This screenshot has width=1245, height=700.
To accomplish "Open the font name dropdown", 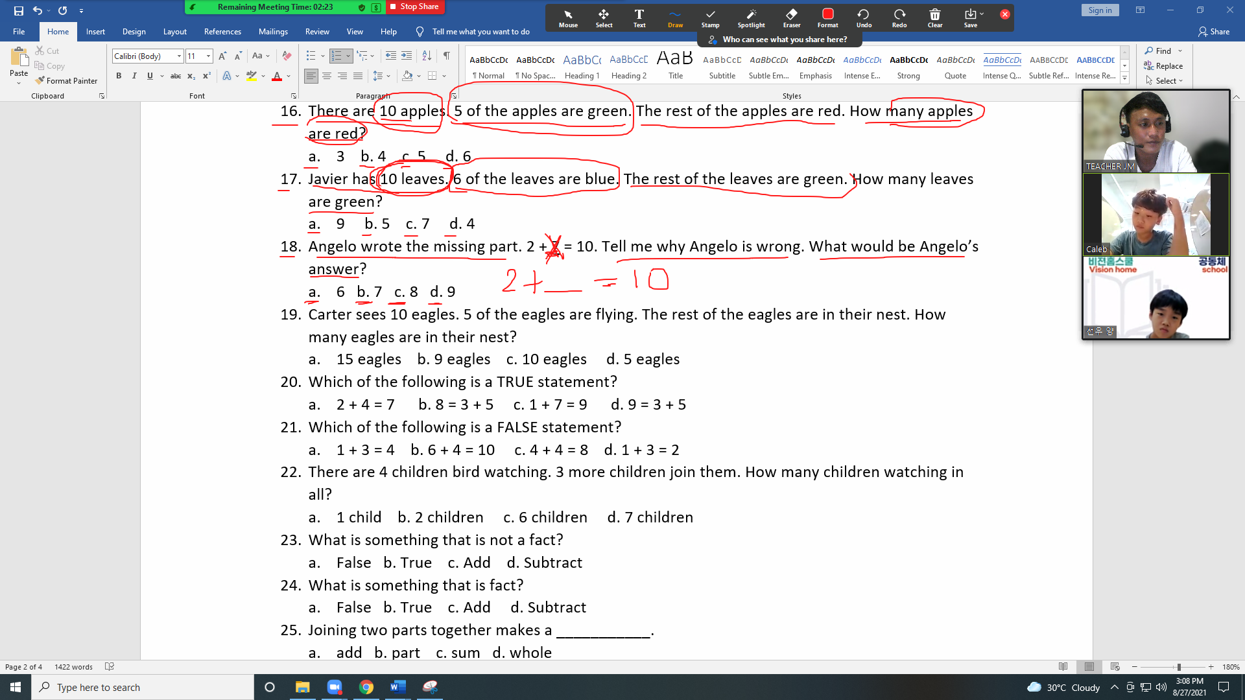I will [180, 56].
